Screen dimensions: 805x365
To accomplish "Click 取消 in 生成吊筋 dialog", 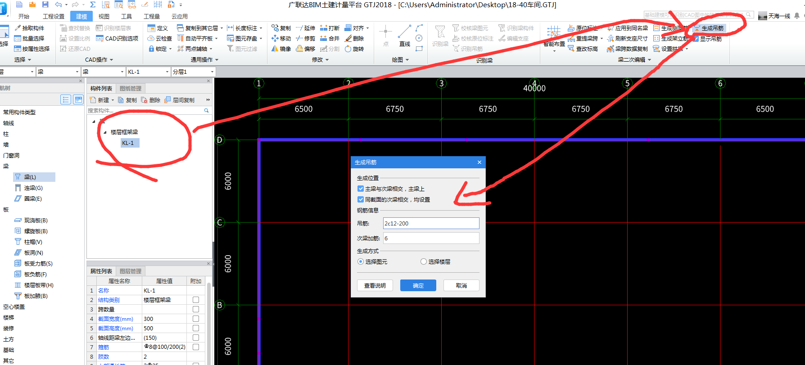I will point(461,285).
